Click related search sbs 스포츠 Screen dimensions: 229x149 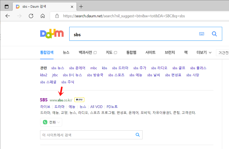(116, 75)
